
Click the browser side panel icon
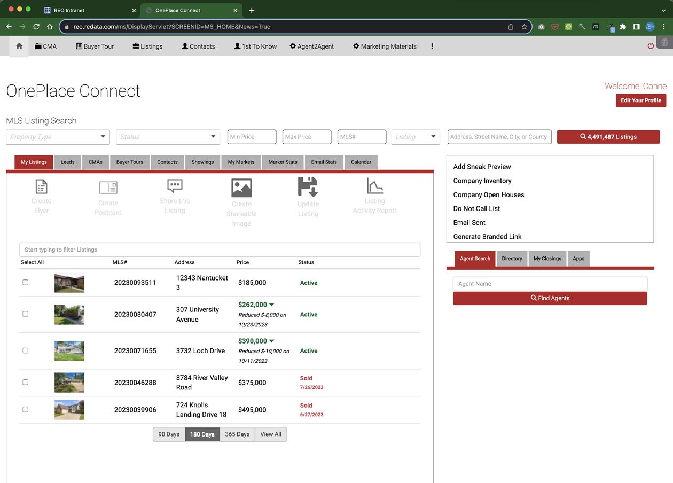pos(637,27)
